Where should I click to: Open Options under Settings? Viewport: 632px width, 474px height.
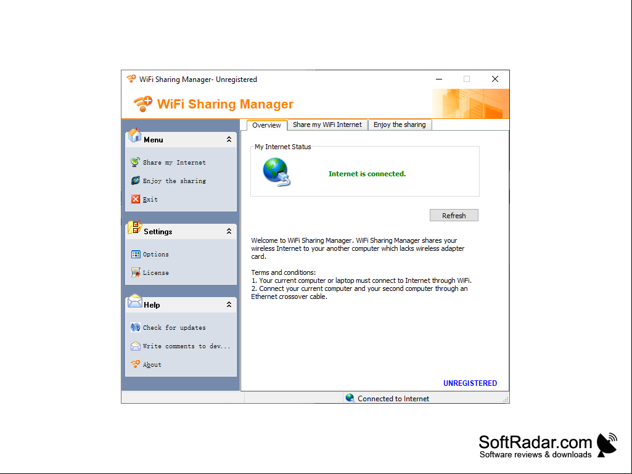point(155,255)
